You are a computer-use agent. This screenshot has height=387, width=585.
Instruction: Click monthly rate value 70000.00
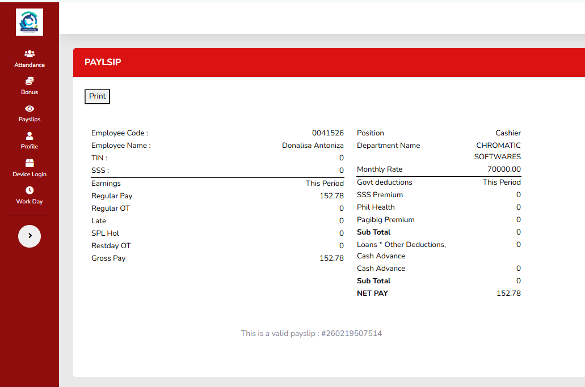504,169
